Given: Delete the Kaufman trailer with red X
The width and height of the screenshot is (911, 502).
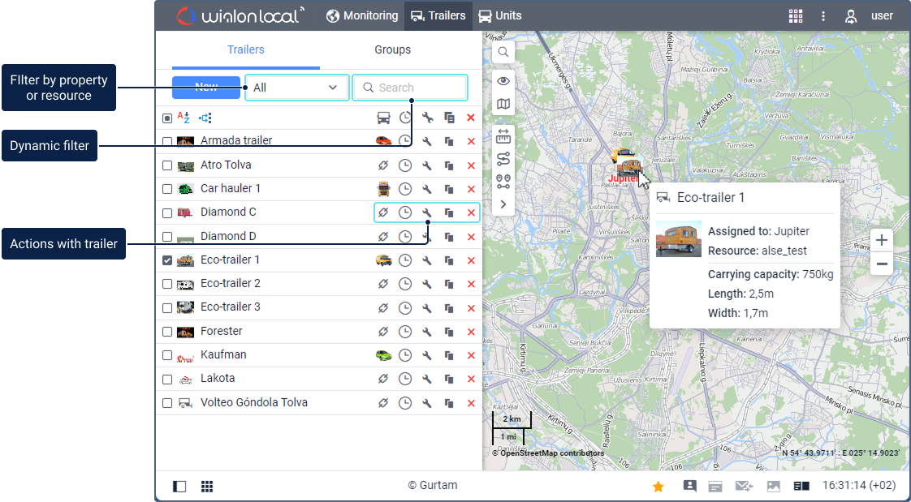Looking at the screenshot, I should pyautogui.click(x=471, y=355).
